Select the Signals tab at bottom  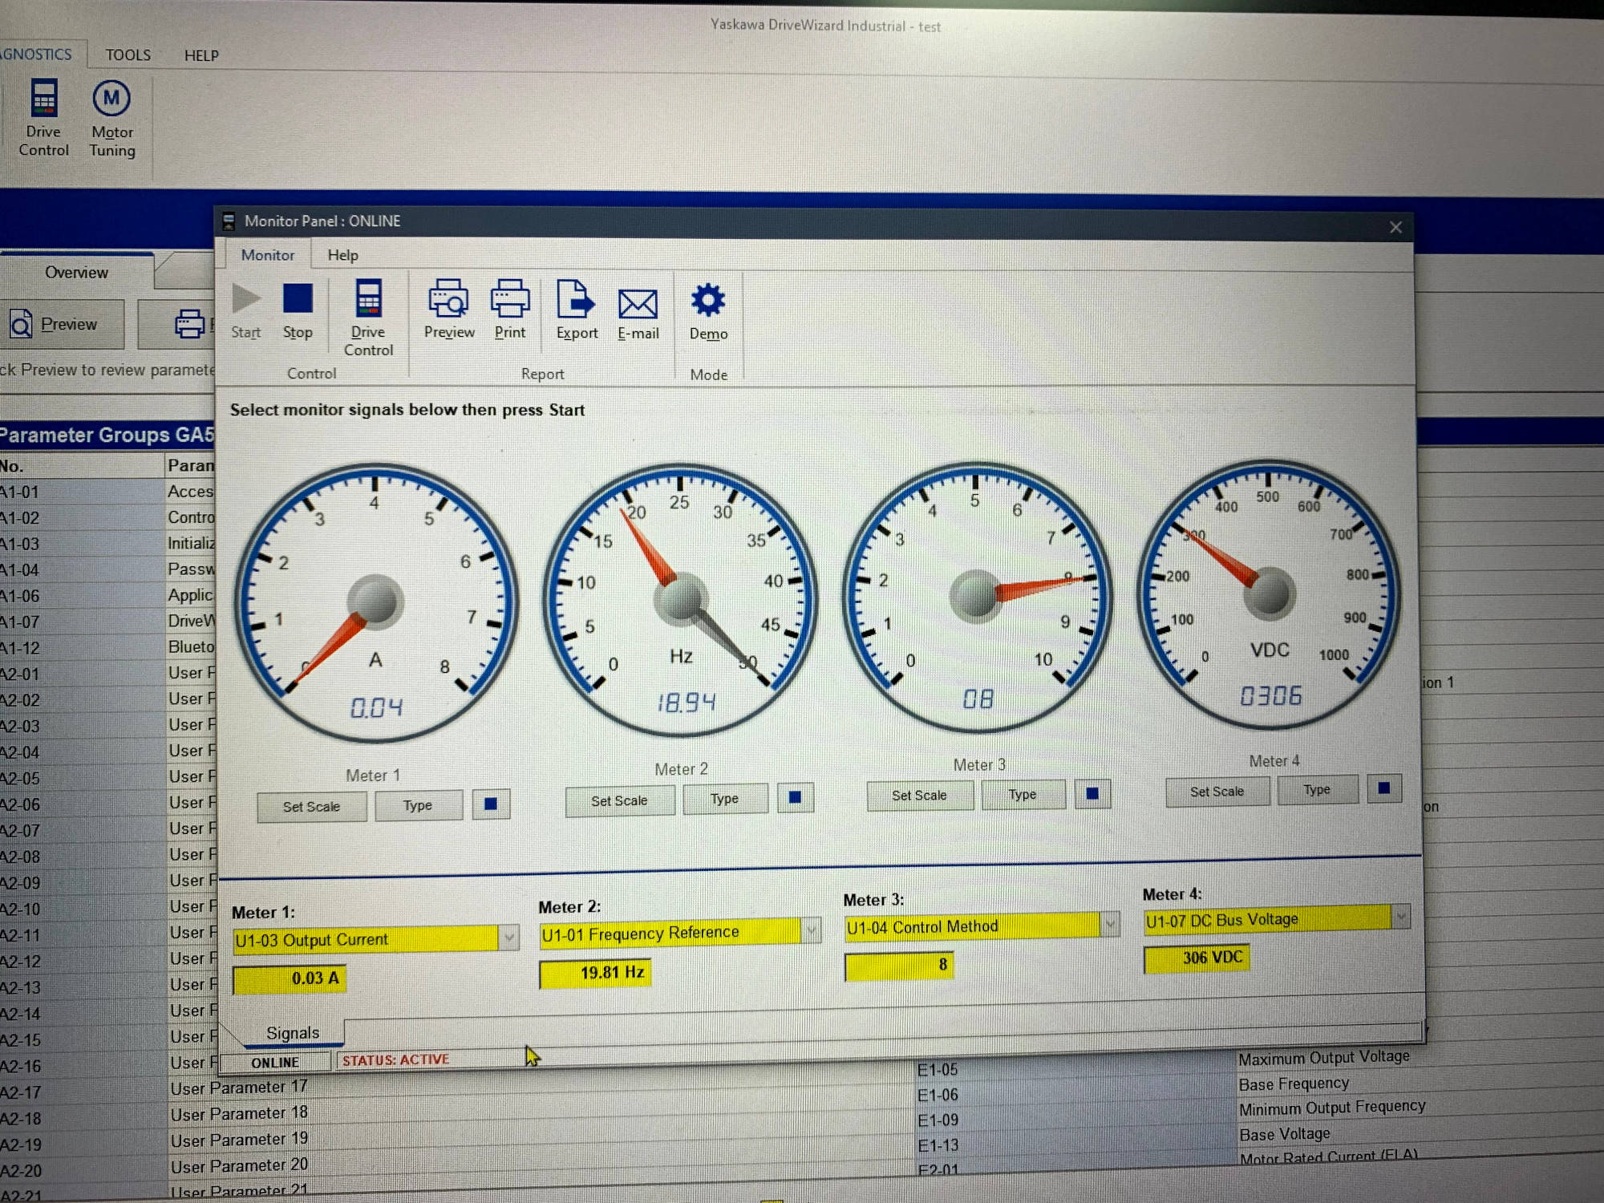pos(293,1033)
